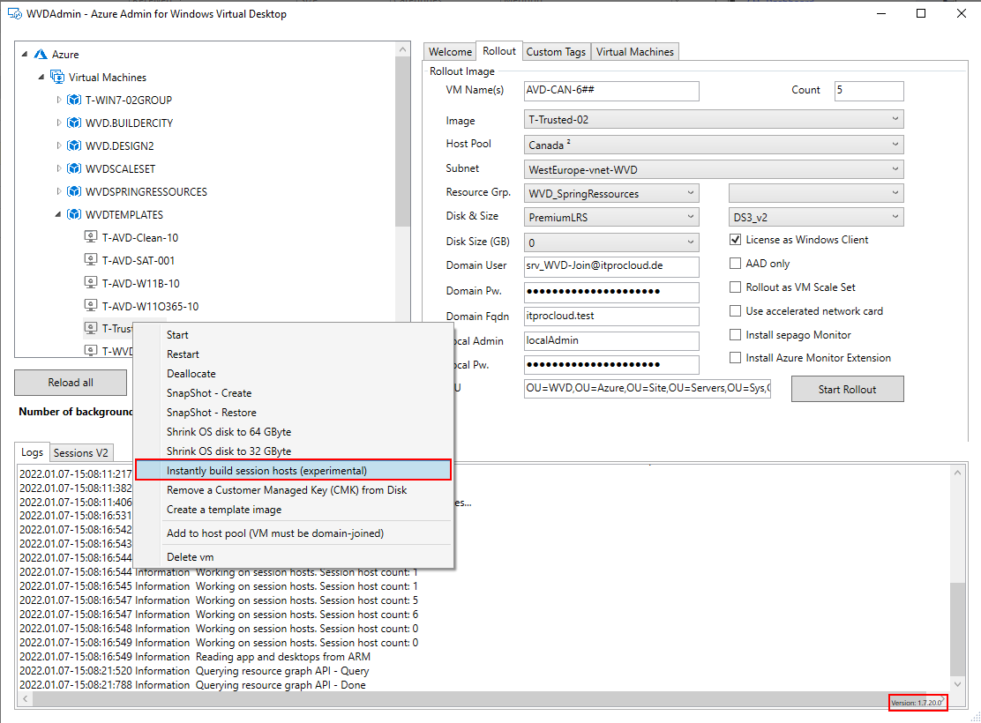Choose Start from the context menu
This screenshot has width=981, height=723.
[293, 334]
